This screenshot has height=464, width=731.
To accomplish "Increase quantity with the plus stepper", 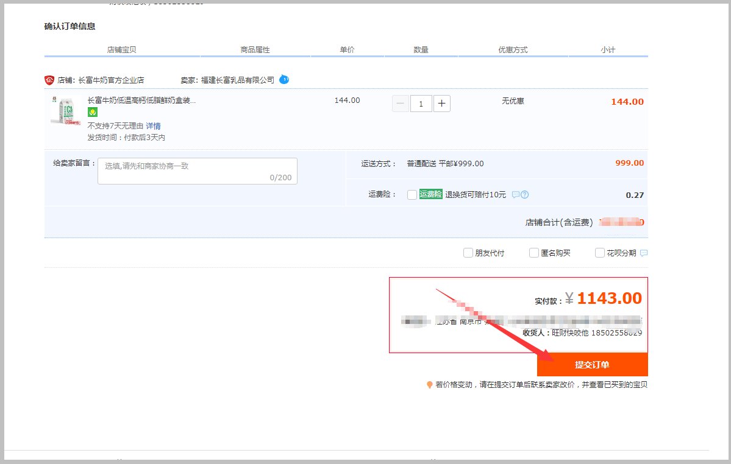I will tap(441, 104).
